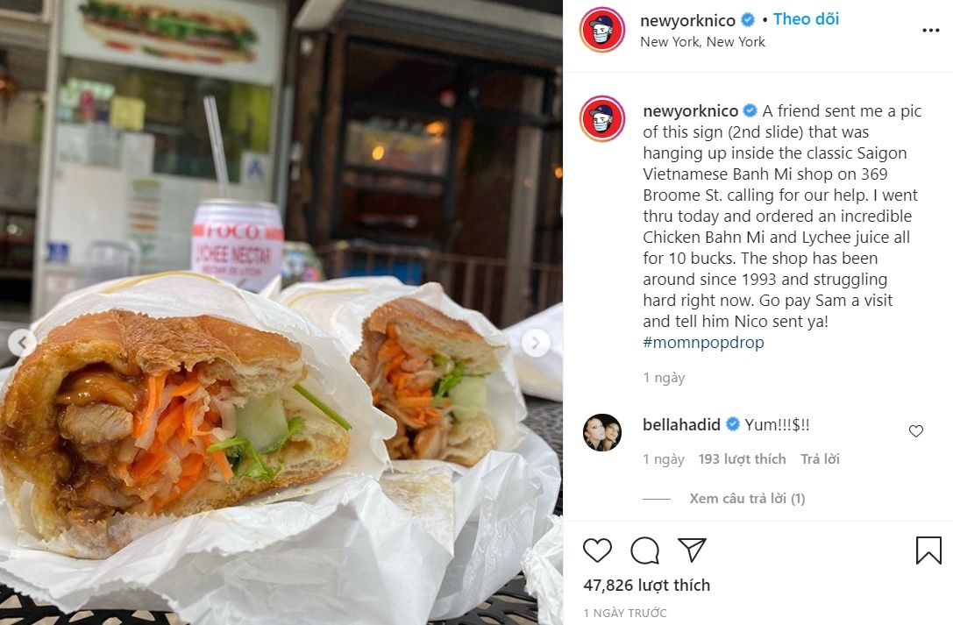Go to next slide arrow on photo
The image size is (953, 625).
pyautogui.click(x=536, y=343)
